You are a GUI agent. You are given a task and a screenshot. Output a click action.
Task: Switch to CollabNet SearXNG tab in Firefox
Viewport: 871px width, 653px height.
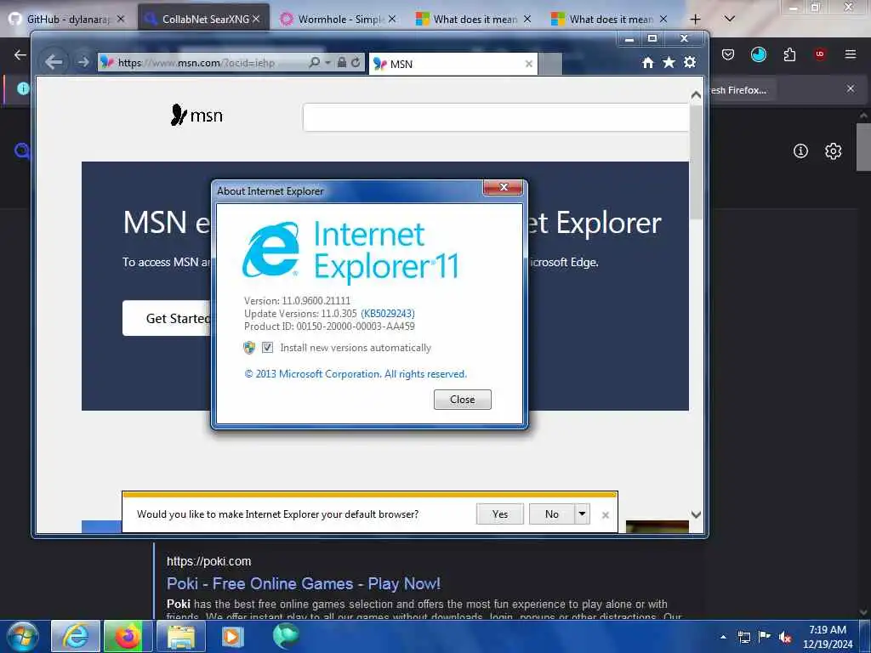point(203,20)
